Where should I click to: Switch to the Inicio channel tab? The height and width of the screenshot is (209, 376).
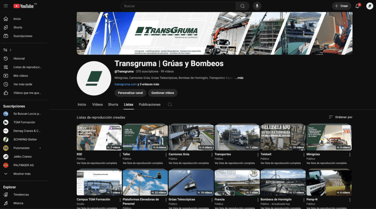(x=82, y=104)
